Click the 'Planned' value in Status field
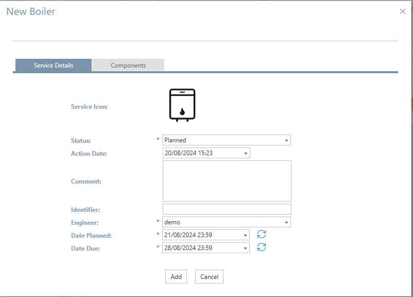Screen dimensions: 413x297 coord(176,140)
